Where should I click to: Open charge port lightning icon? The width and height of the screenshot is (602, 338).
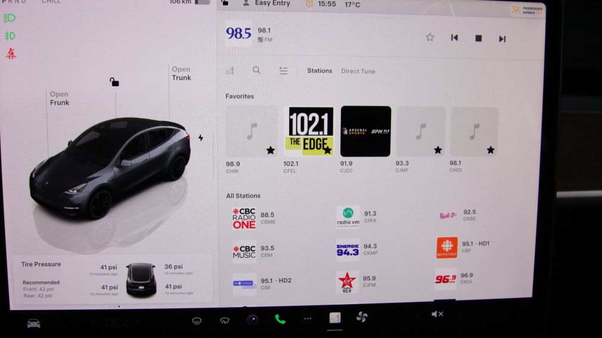(200, 137)
